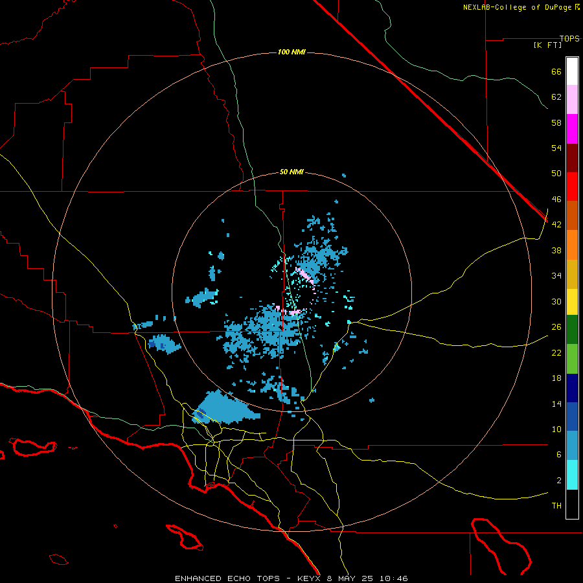Click the NEXLAB-College of DuPage text

(517, 7)
